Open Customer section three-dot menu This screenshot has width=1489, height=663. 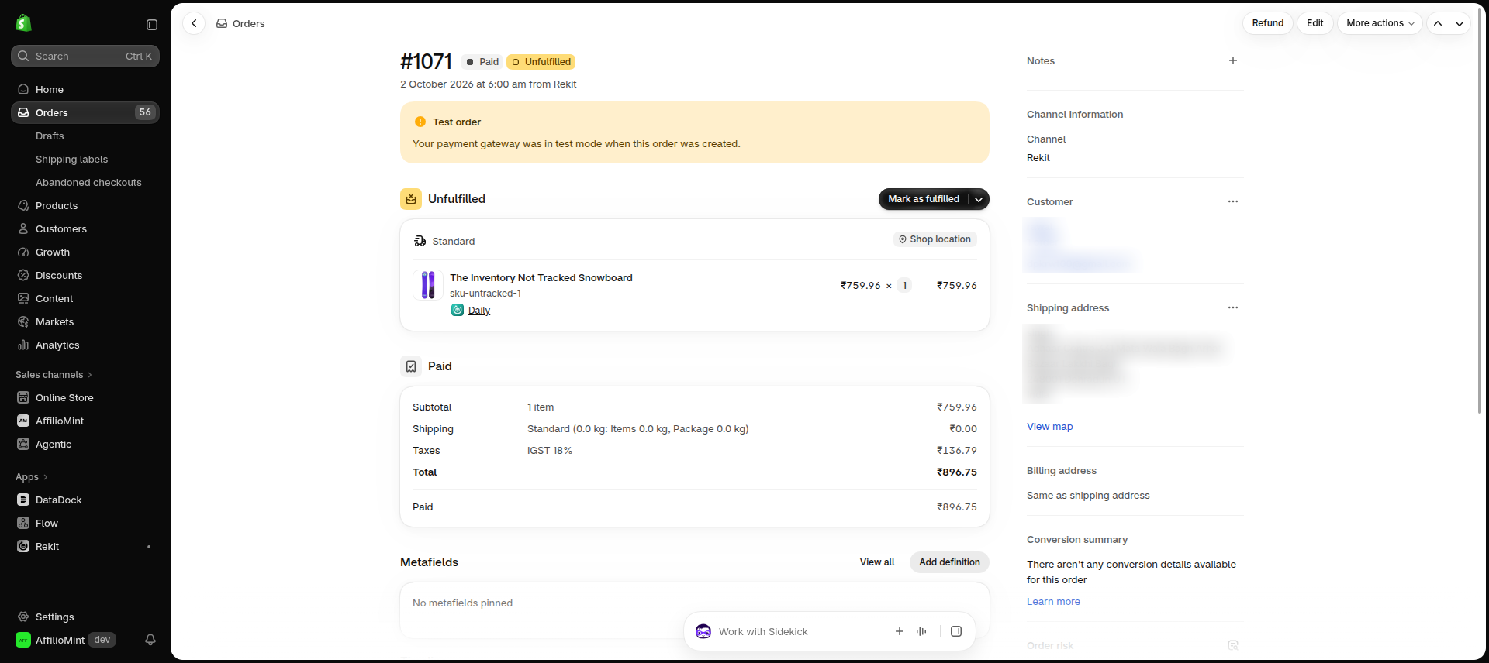pyautogui.click(x=1233, y=201)
